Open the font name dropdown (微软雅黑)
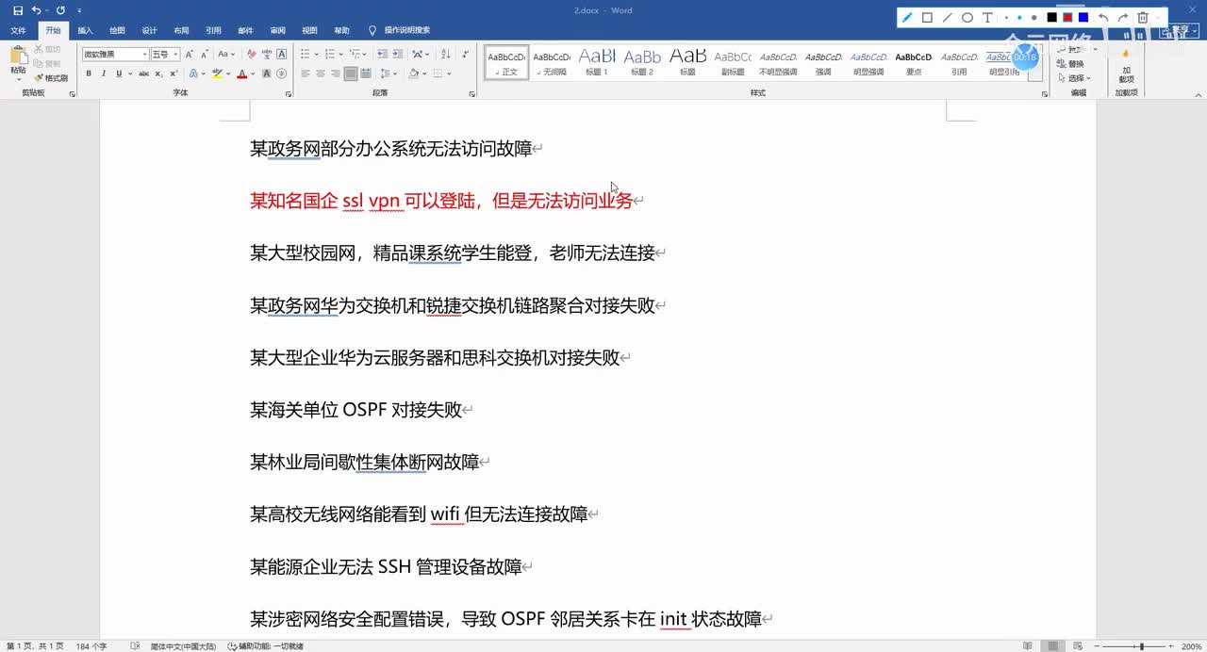Image resolution: width=1207 pixels, height=652 pixels. click(x=144, y=55)
